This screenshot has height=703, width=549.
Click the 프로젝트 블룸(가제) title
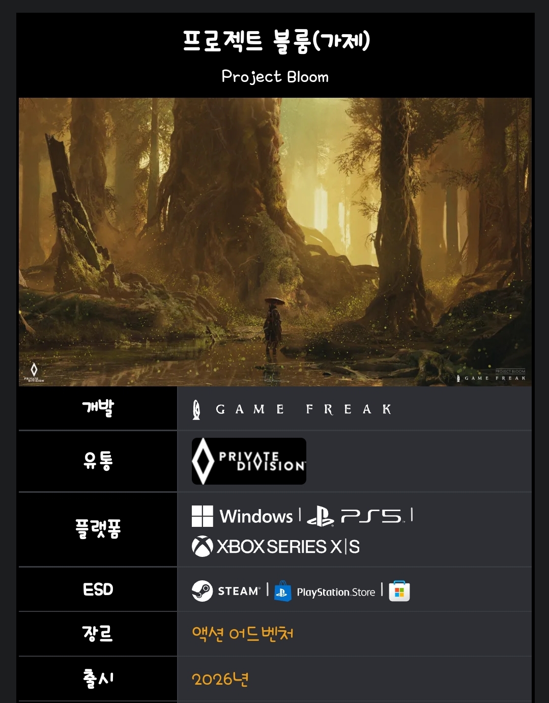pos(276,41)
